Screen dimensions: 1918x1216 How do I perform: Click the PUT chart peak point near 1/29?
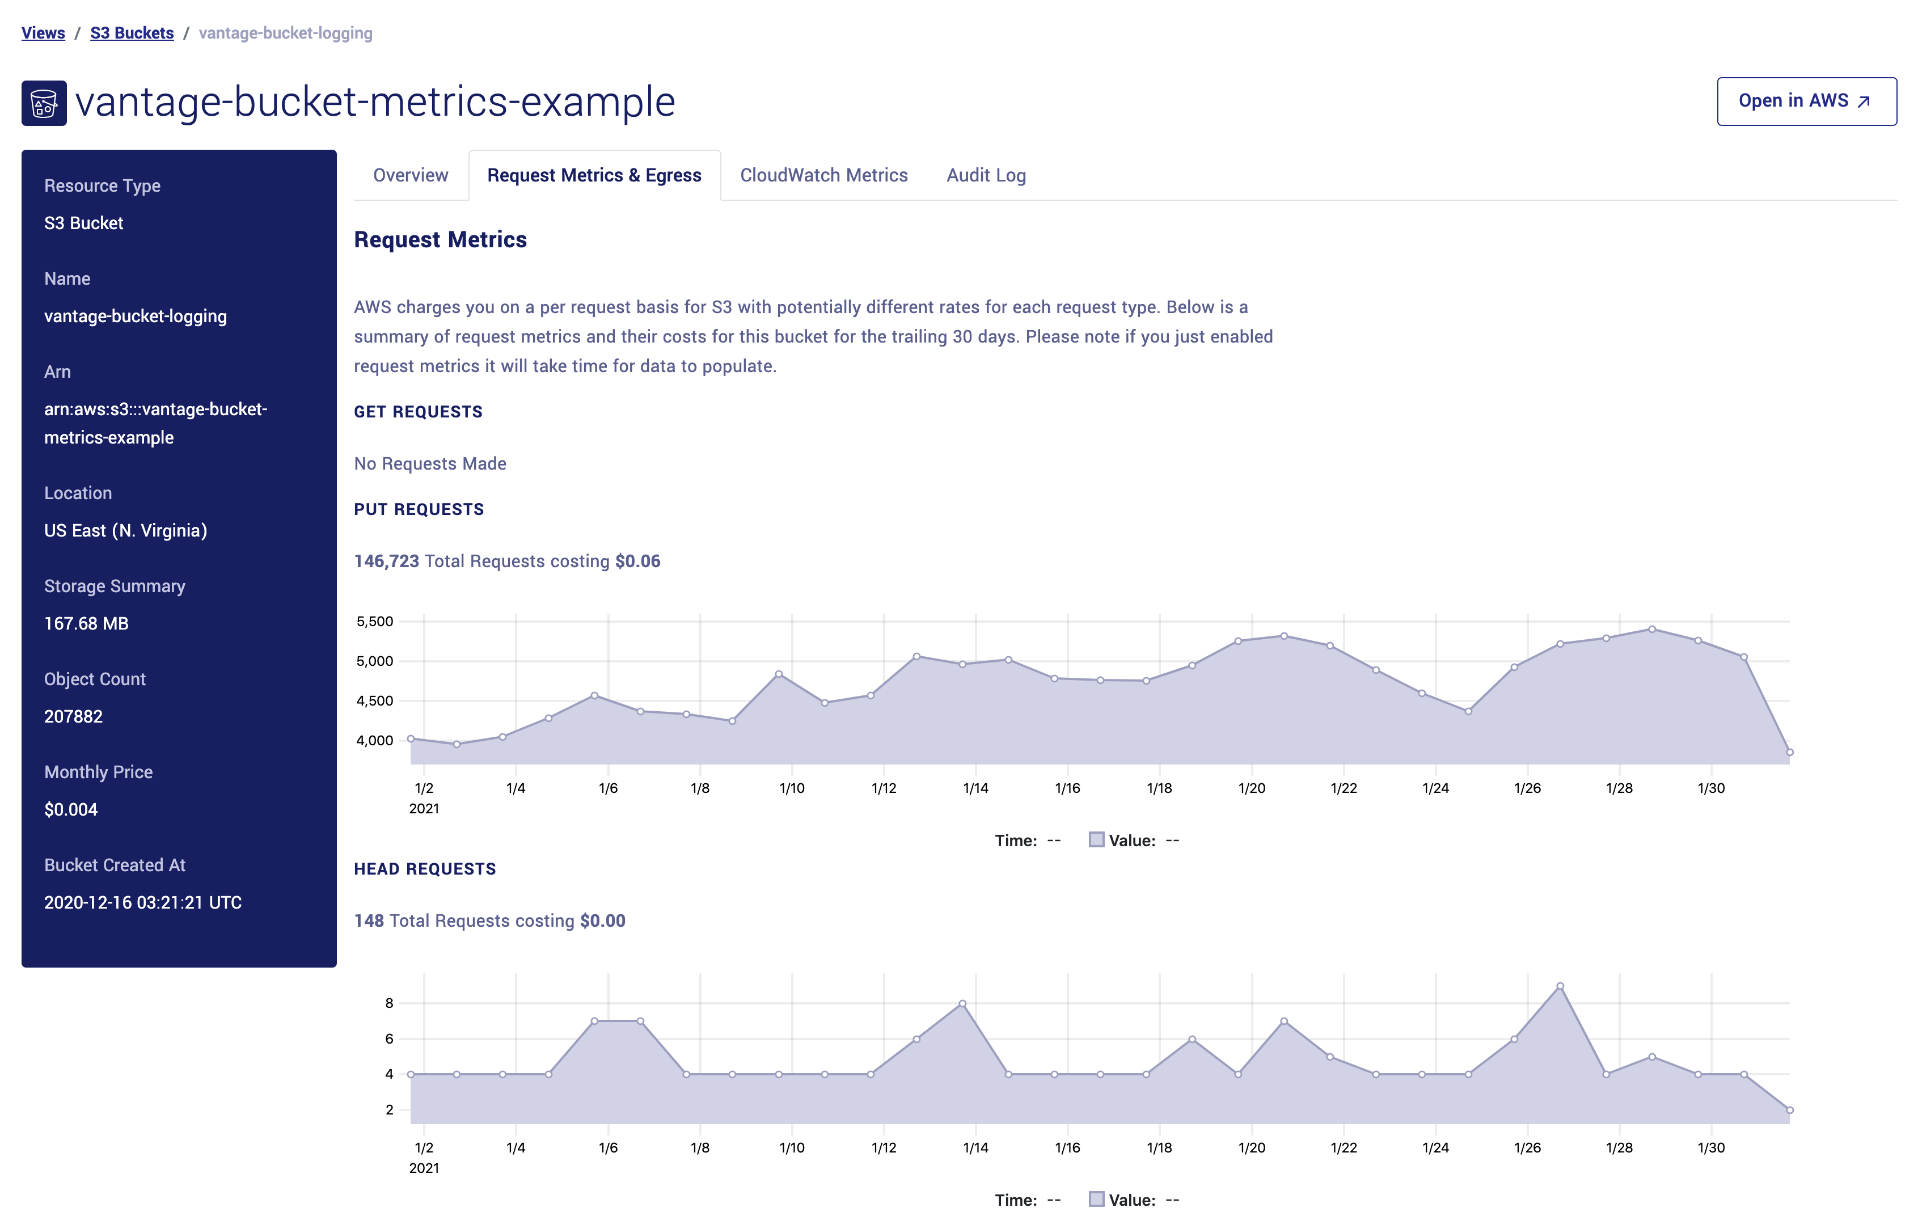coord(1652,629)
